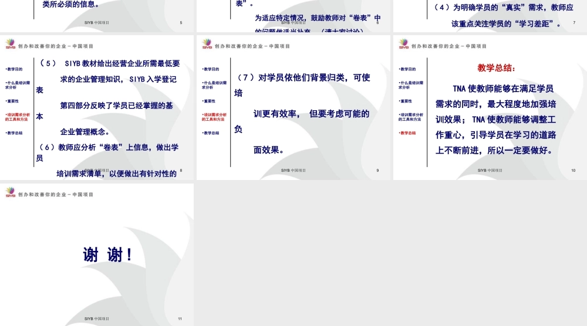Select partially visible slide 5 thumbnail
Screen dimensions: 587x326
point(97,16)
